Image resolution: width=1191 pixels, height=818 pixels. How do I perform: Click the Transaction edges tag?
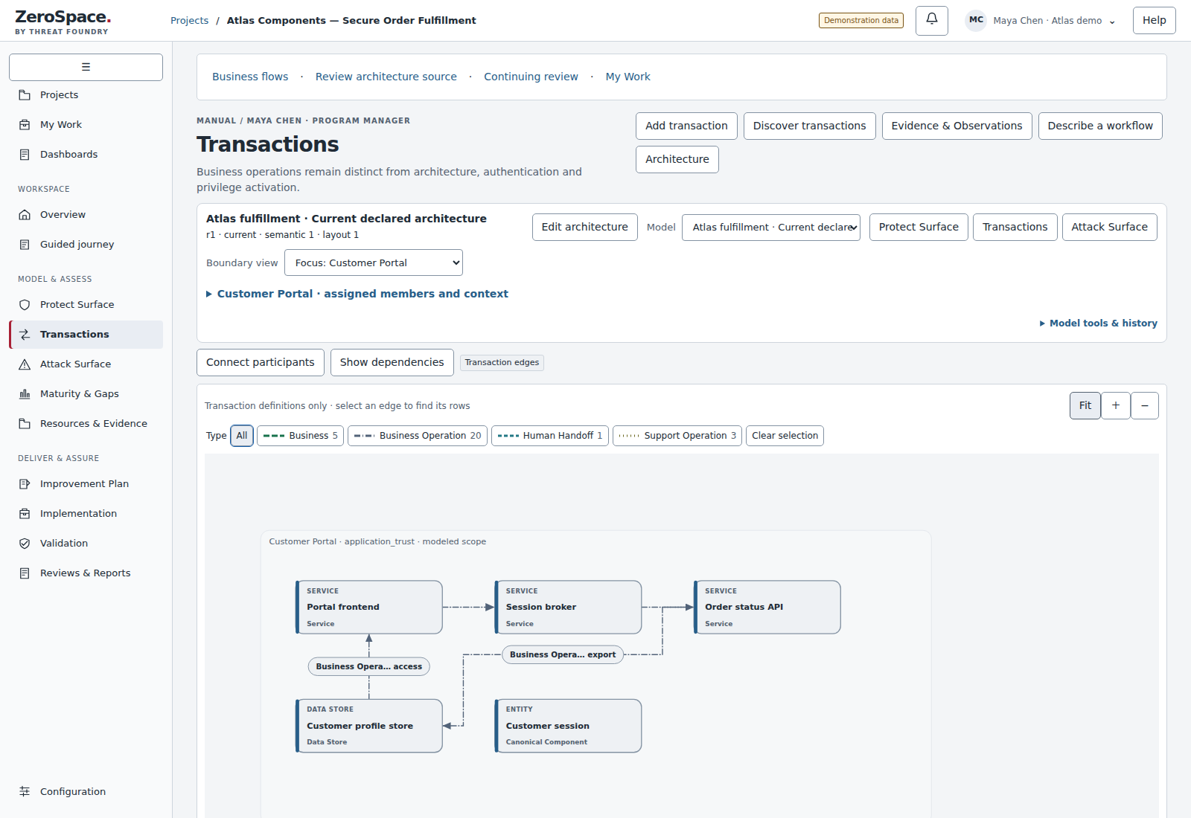click(x=502, y=363)
